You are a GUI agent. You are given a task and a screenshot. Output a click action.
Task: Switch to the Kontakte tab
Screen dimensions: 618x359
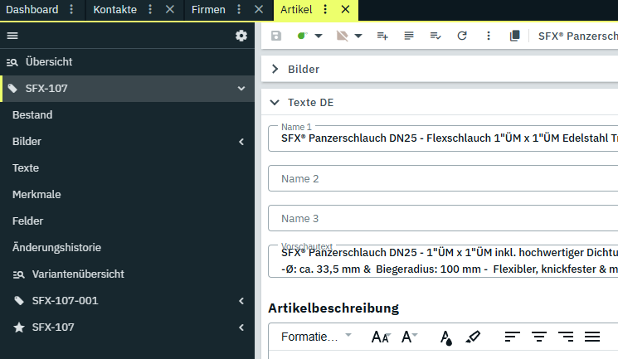[x=114, y=10]
